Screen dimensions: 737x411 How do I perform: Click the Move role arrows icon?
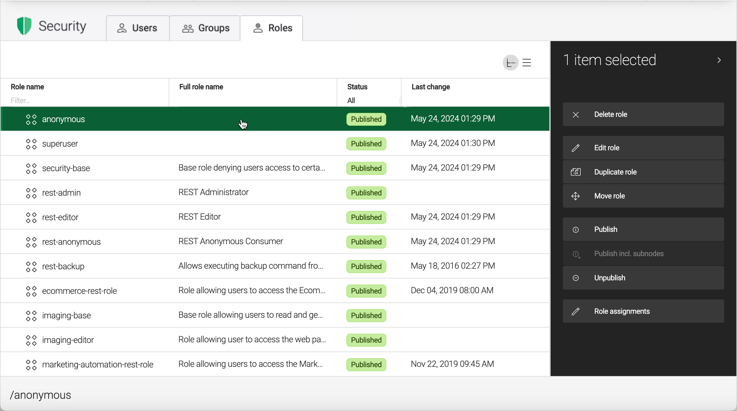point(575,196)
